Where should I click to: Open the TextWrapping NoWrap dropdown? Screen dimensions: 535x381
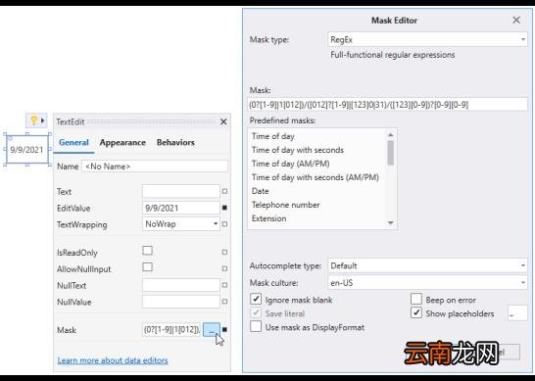[x=181, y=224]
